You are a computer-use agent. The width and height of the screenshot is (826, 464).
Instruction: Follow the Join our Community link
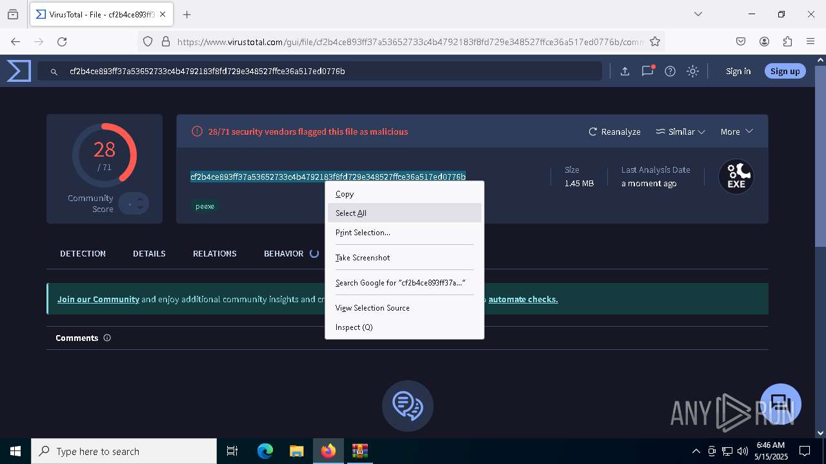coord(98,299)
